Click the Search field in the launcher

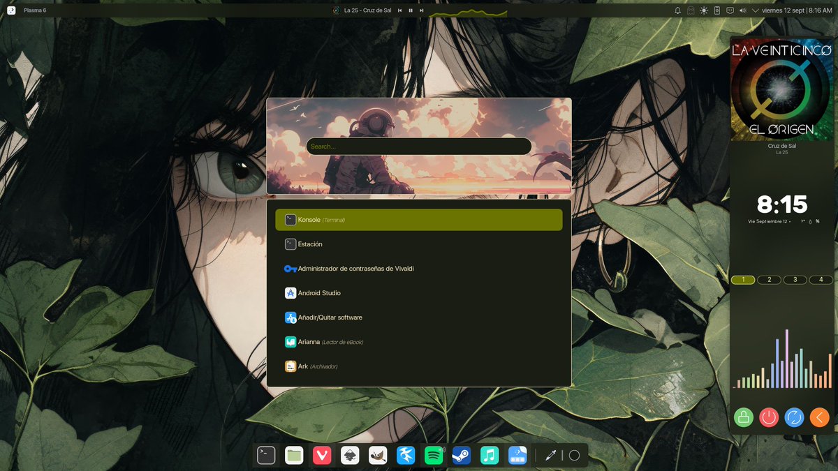click(x=418, y=146)
